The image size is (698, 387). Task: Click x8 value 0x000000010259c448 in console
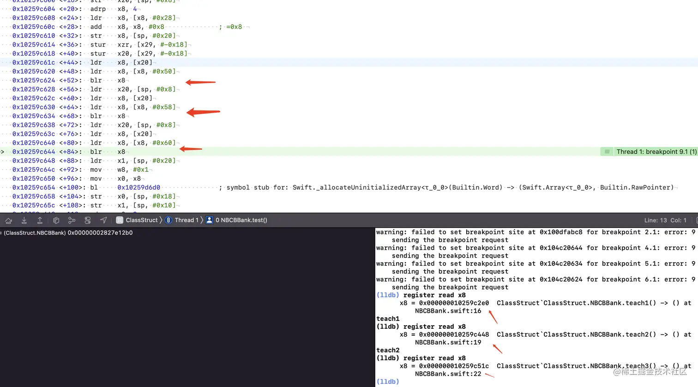coord(454,334)
